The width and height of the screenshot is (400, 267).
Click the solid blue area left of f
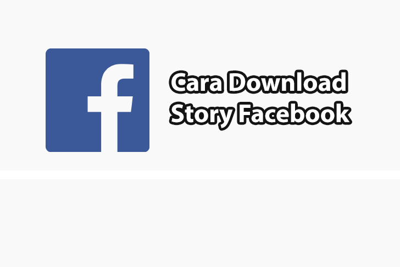66,100
